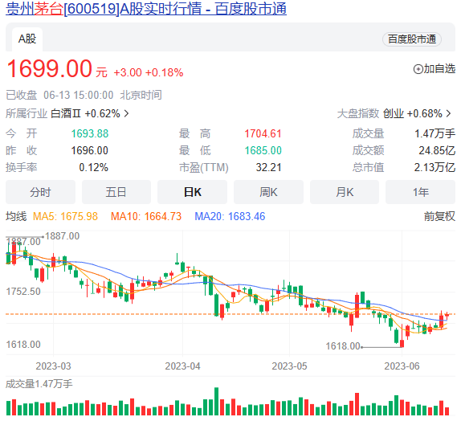The width and height of the screenshot is (461, 421).
Task: Expand the 白酒Ⅱ industry chevron arrow
Action: [126, 113]
